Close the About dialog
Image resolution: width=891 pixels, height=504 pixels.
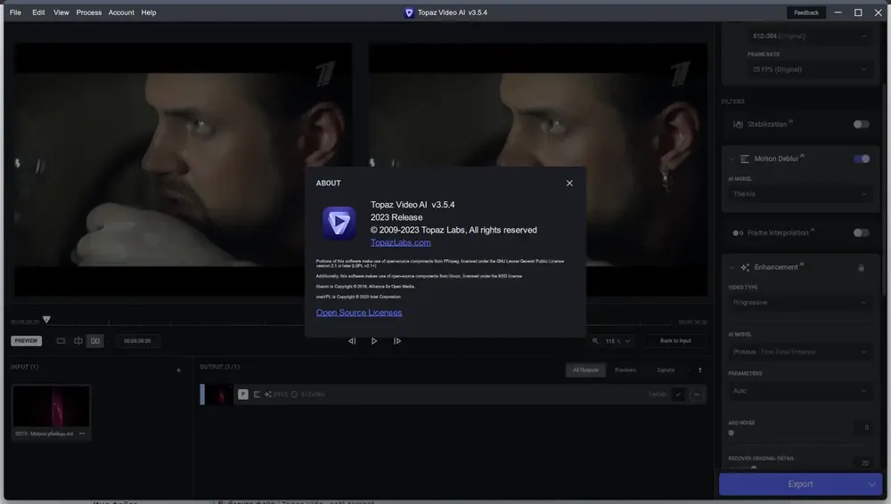[569, 183]
